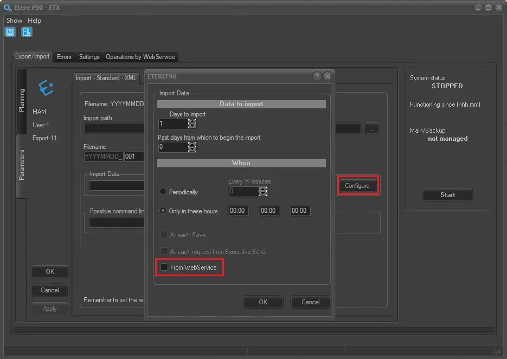
Task: Click the Every 'n' minutes spinner arrows
Action: (263, 192)
